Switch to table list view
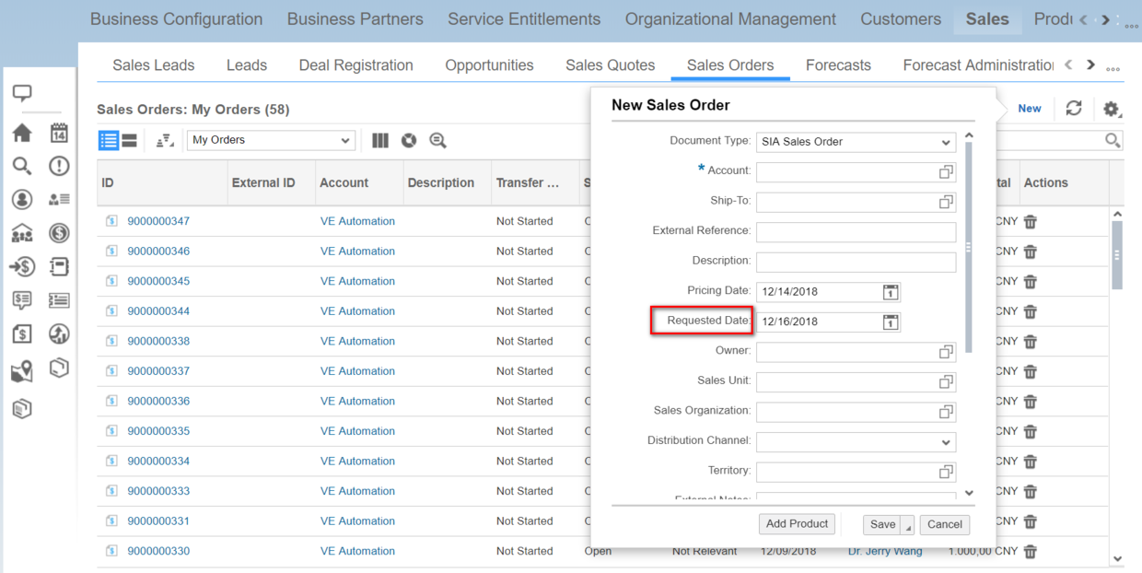Viewport: 1142px width, 573px height. tap(109, 140)
